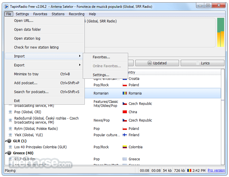Click the station list vertical scrollbar
Screen dimensions: 229x177
[x=223, y=117]
